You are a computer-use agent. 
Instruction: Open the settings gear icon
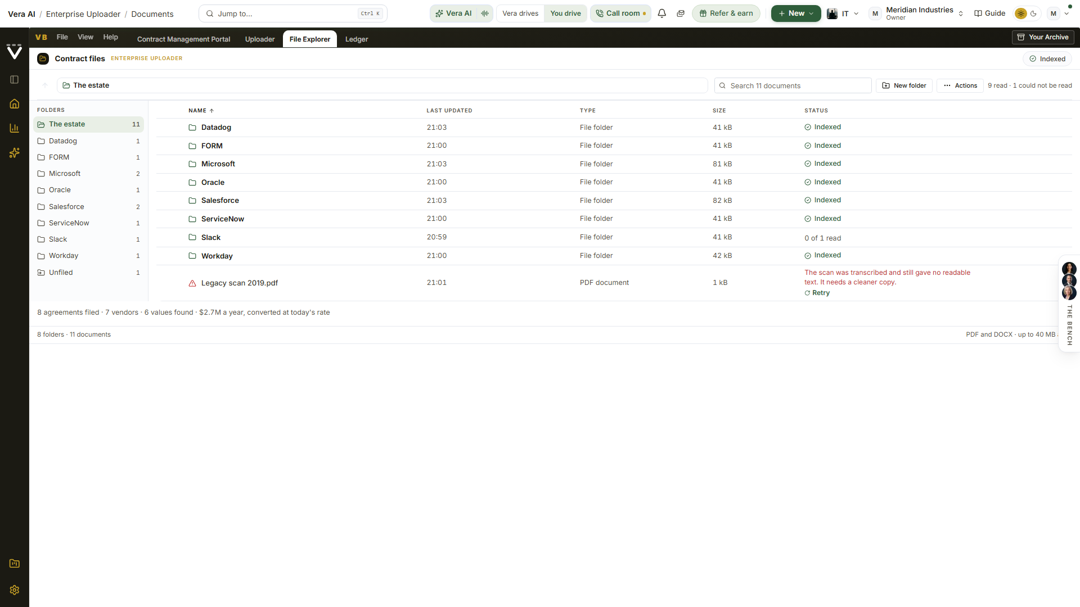click(x=15, y=590)
